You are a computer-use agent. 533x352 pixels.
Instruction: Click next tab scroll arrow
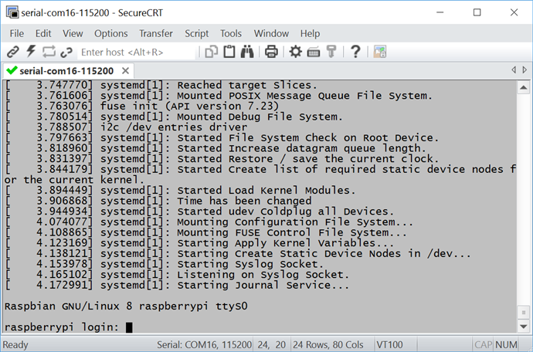(x=525, y=69)
